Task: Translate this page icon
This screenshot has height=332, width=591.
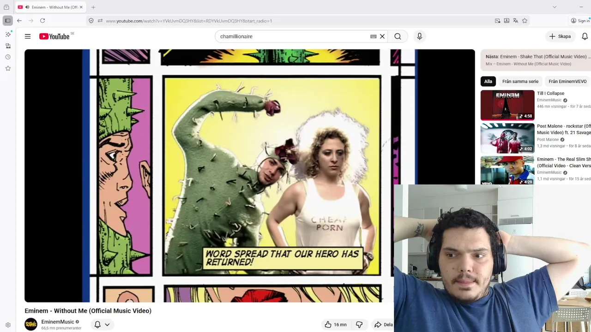Action: tap(516, 21)
